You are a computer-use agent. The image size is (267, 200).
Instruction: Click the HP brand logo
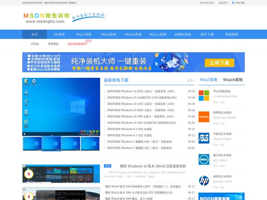click(204, 181)
